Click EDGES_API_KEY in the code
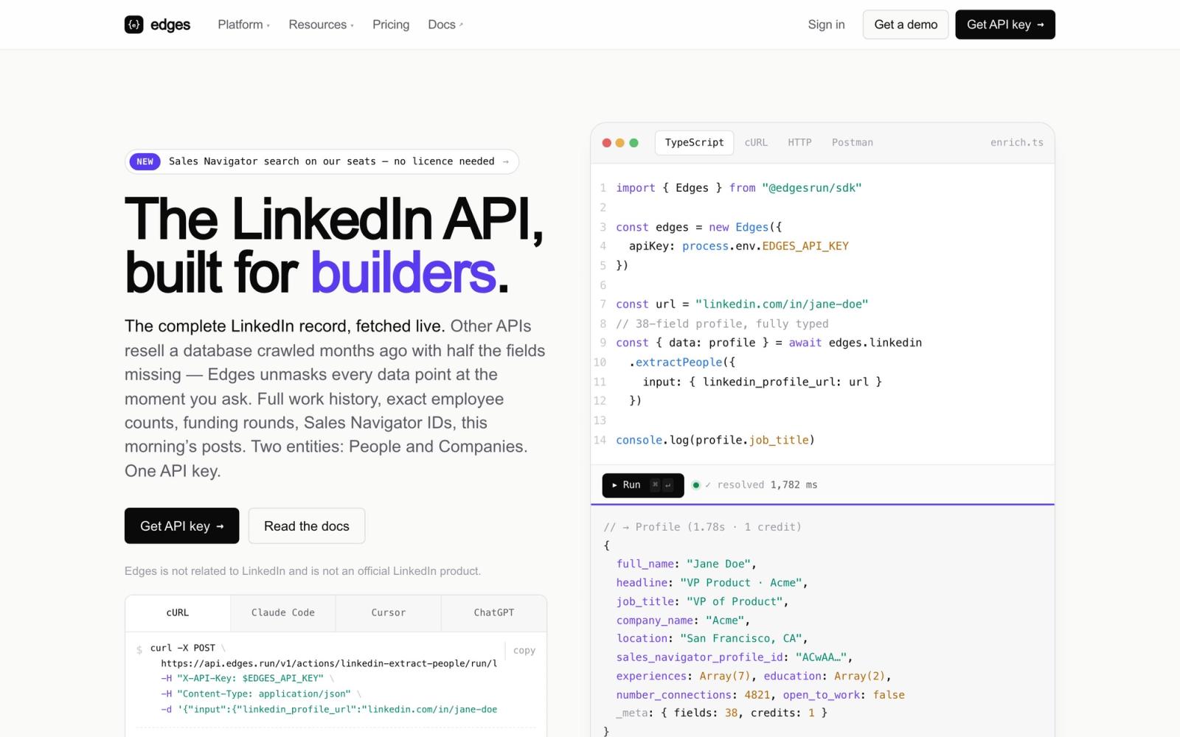This screenshot has height=737, width=1180. tap(805, 246)
